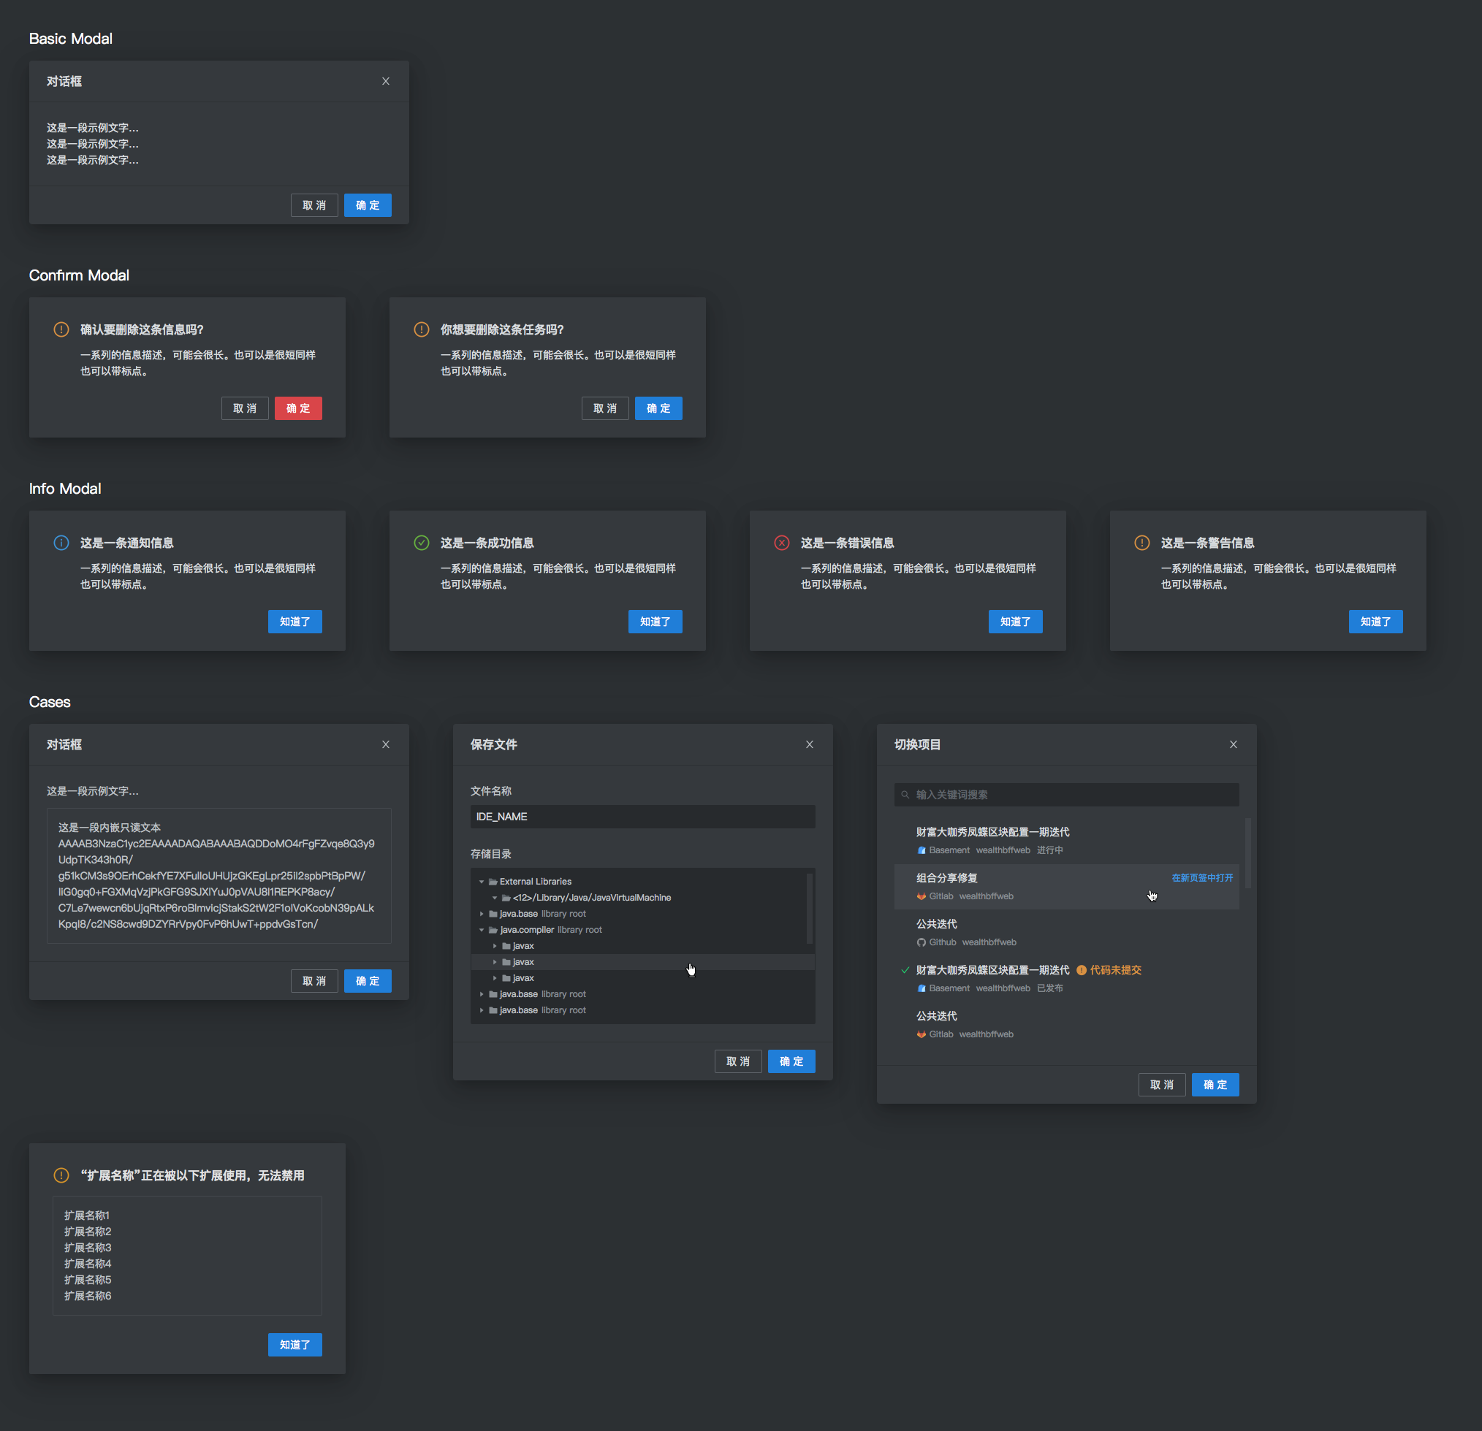Click the Gitlab icon under 组合分享修复
Image resolution: width=1482 pixels, height=1431 pixels.
point(921,896)
